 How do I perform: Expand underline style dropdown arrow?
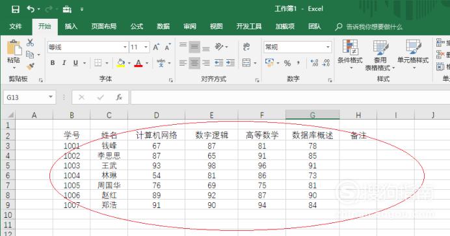tap(85, 63)
